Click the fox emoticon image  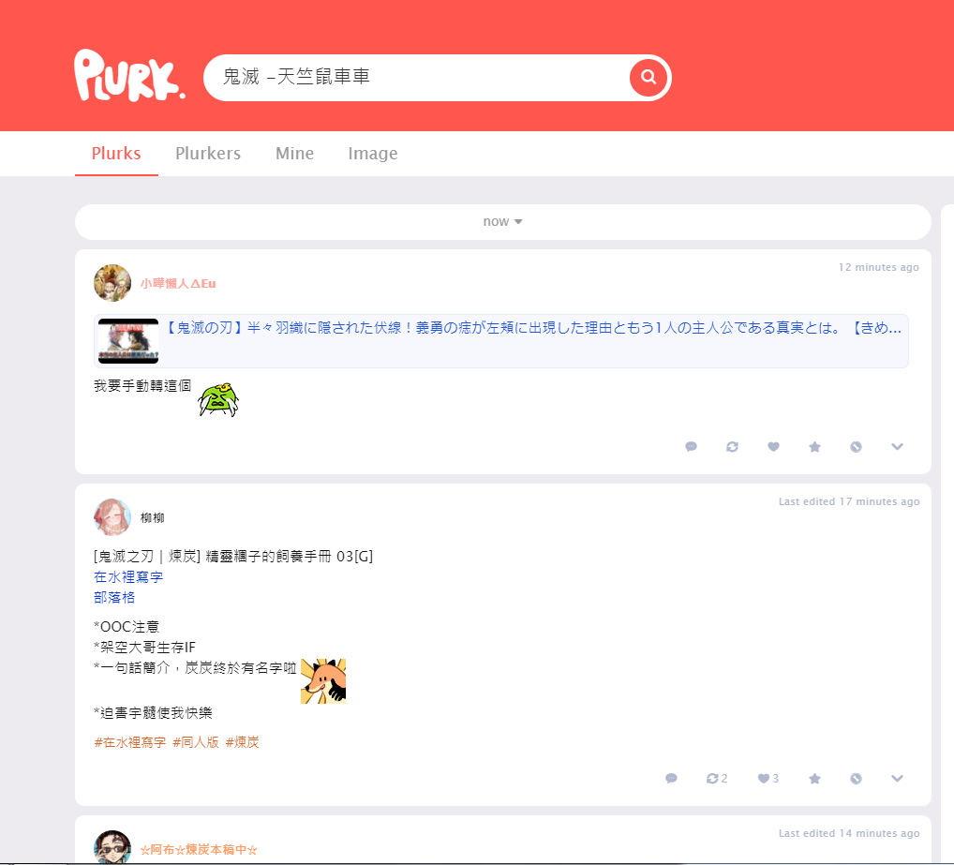[x=323, y=681]
